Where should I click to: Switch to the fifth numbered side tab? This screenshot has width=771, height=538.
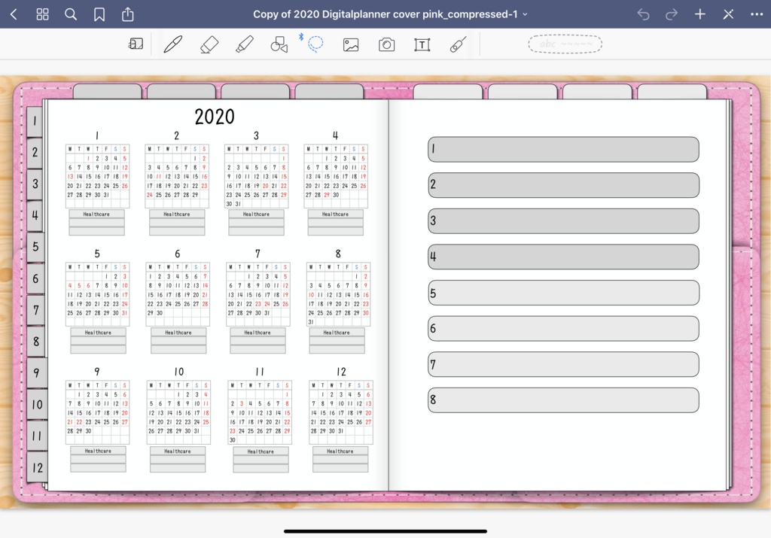[x=35, y=247]
